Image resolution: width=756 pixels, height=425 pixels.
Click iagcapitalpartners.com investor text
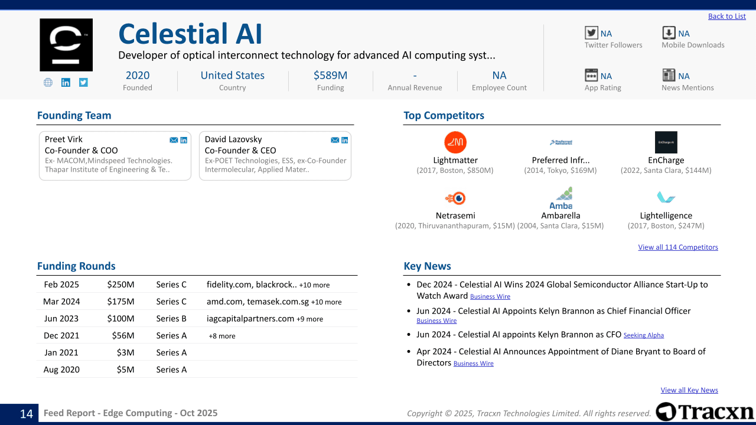(250, 319)
